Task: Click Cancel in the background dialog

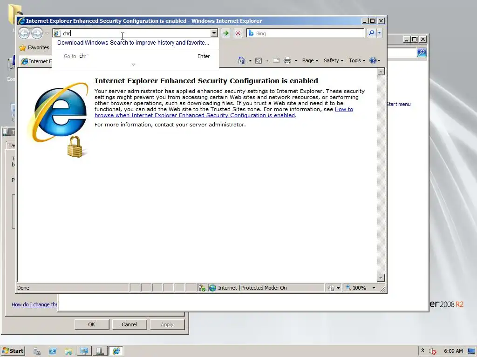Action: click(x=129, y=324)
